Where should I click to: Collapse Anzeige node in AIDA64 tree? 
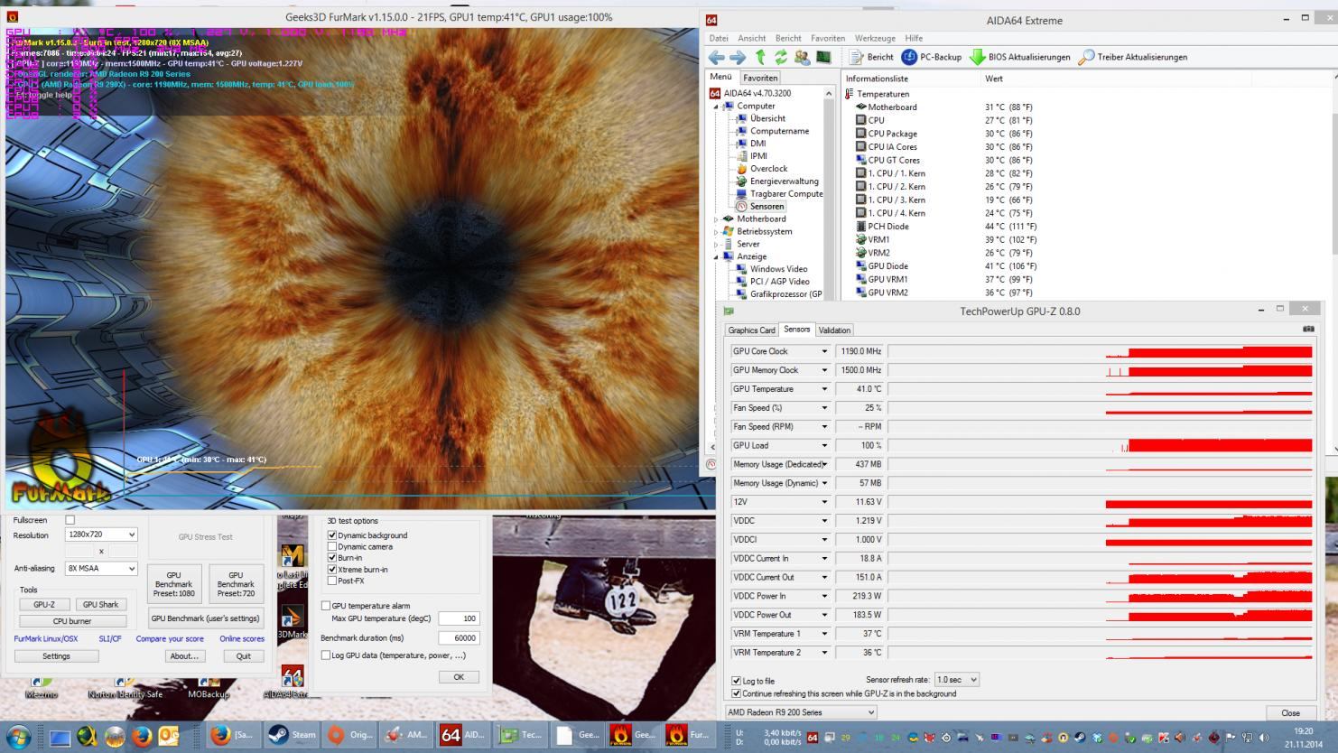tap(716, 257)
